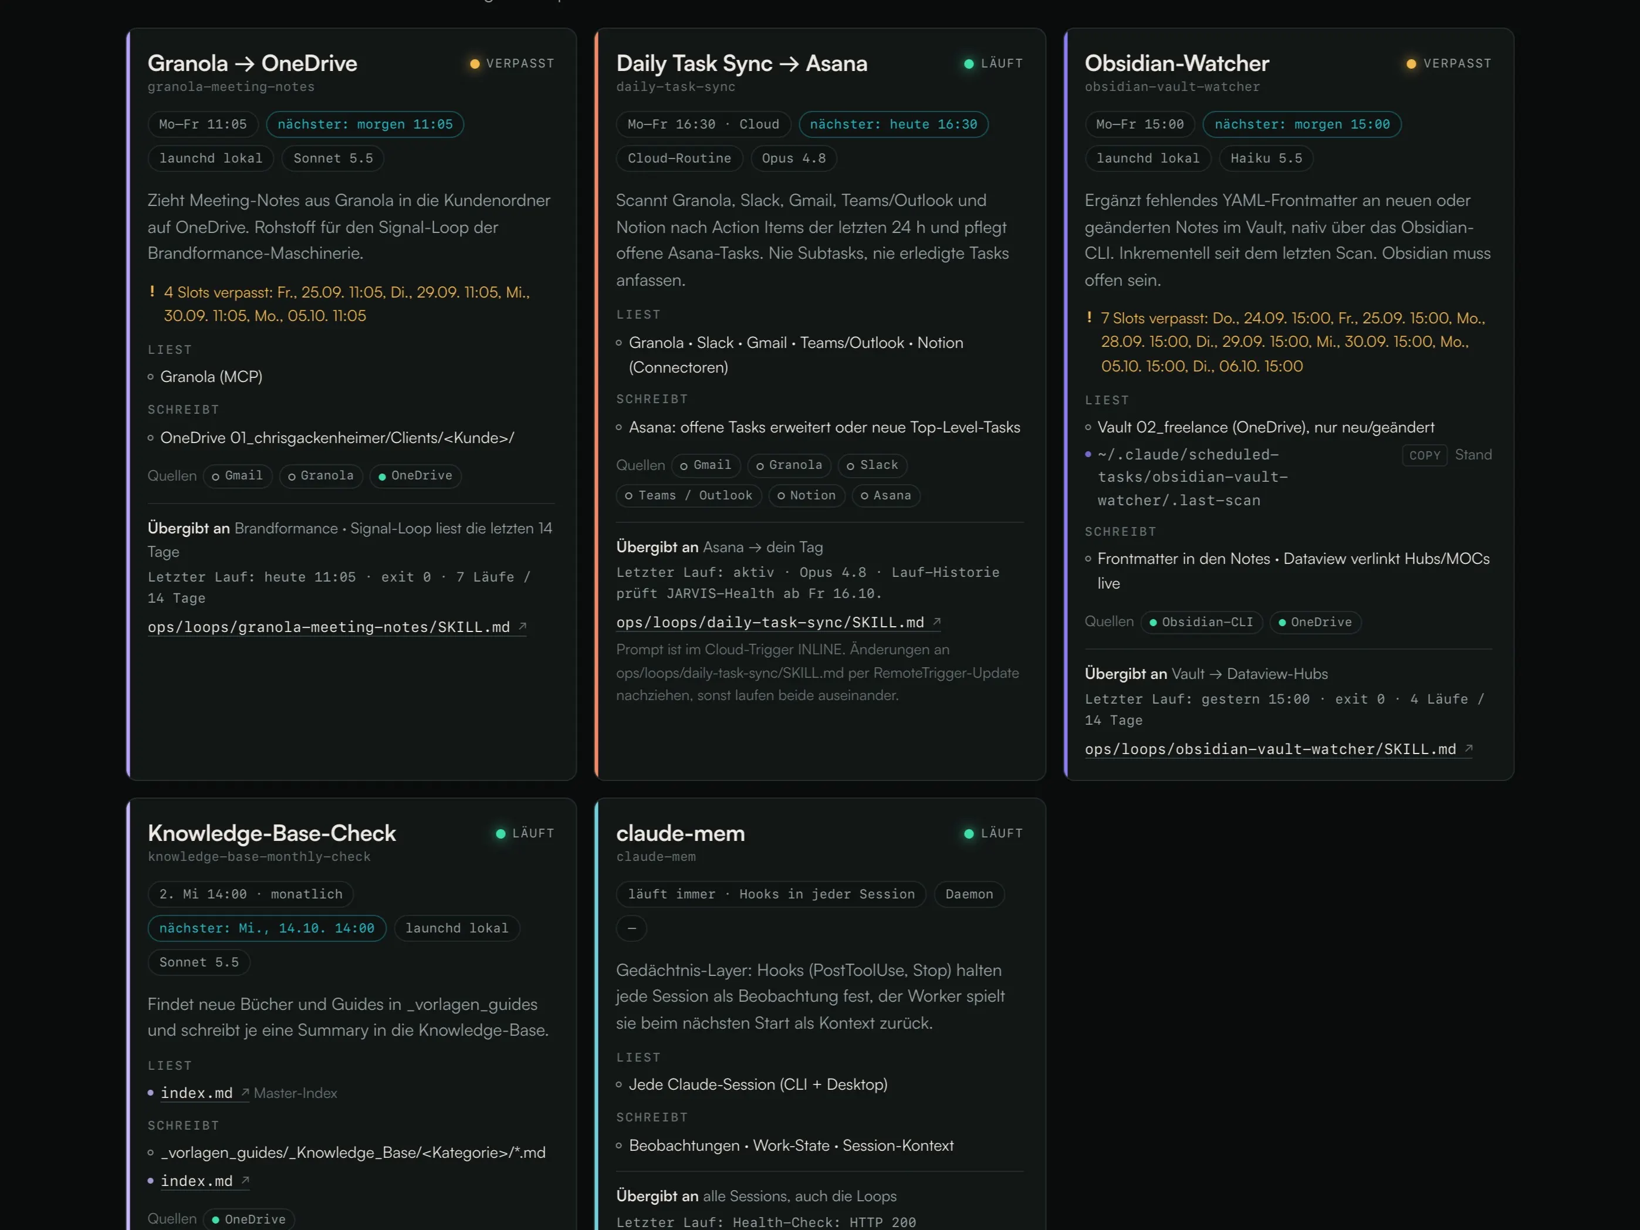Click Obsidian-CLI source chip

coord(1202,623)
